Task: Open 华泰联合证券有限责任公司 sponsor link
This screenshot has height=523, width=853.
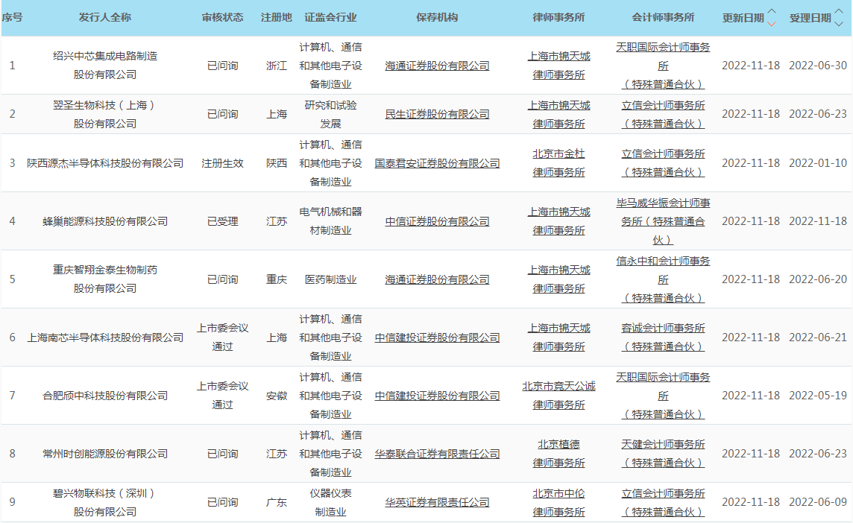Action: [x=437, y=454]
